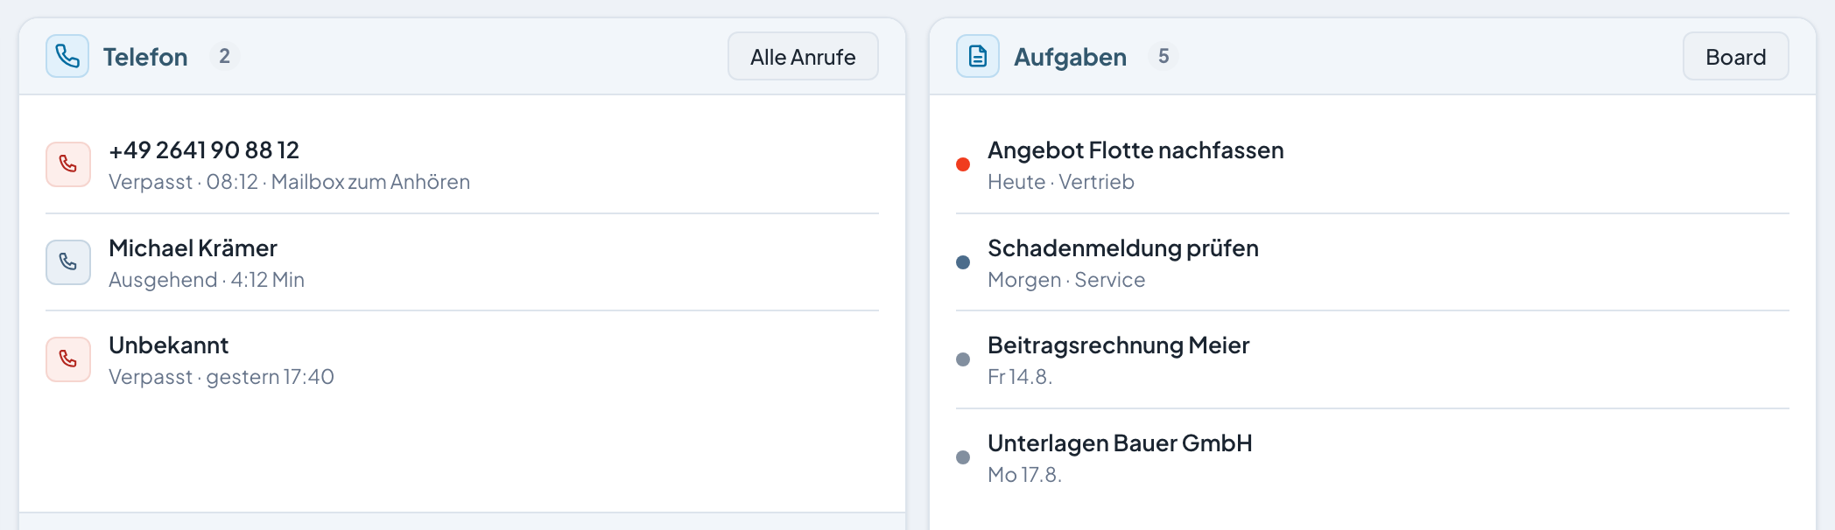Click missed call icon for +49 2641 90 88 12
This screenshot has width=1835, height=530.
pos(68,164)
